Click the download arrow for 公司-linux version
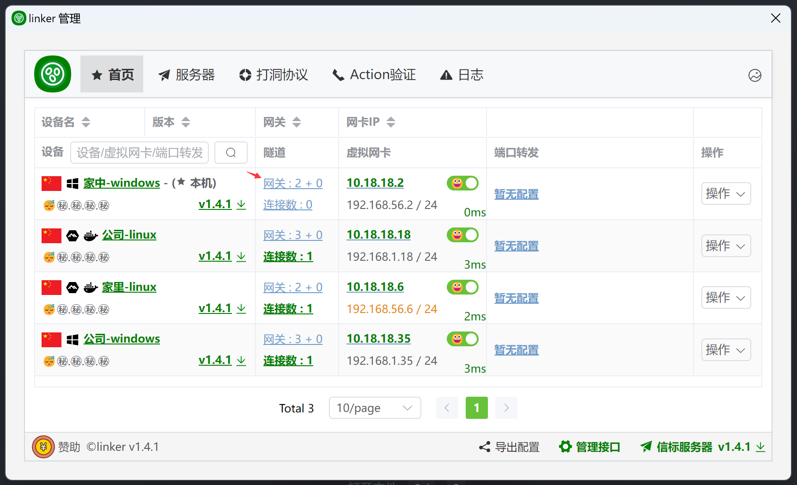The width and height of the screenshot is (797, 485). (241, 256)
